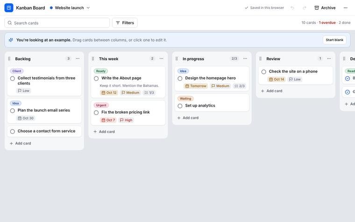Viewport: 355px width, 222px height.
Task: Click the Tomorrow due date badge
Action: [x=196, y=86]
